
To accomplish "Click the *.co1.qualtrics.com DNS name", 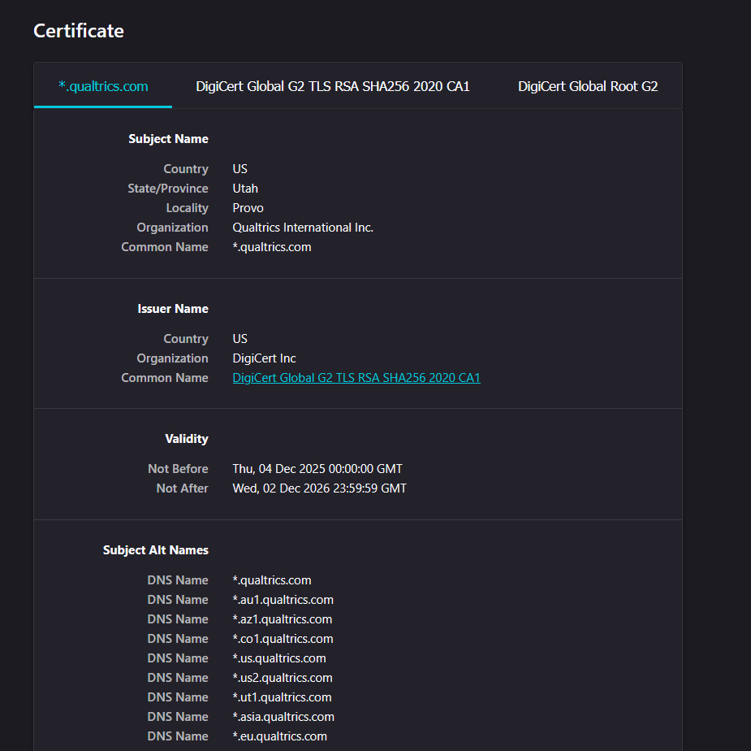I will 283,639.
